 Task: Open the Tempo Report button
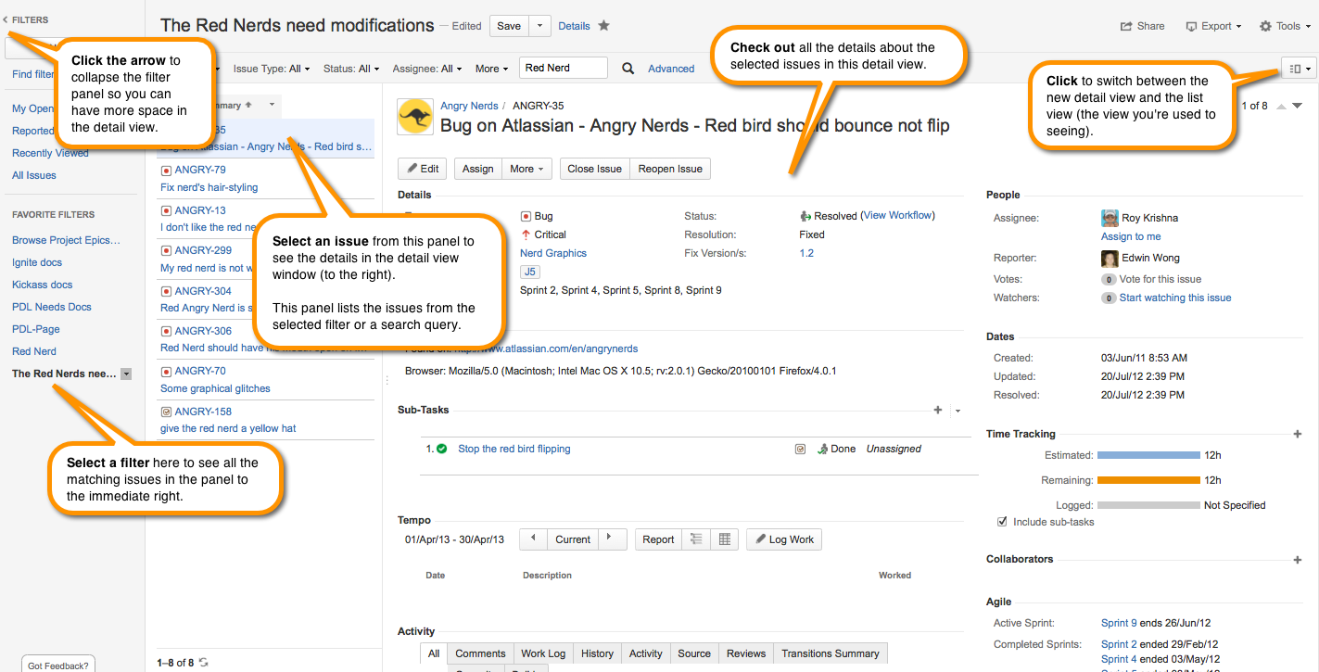click(658, 539)
